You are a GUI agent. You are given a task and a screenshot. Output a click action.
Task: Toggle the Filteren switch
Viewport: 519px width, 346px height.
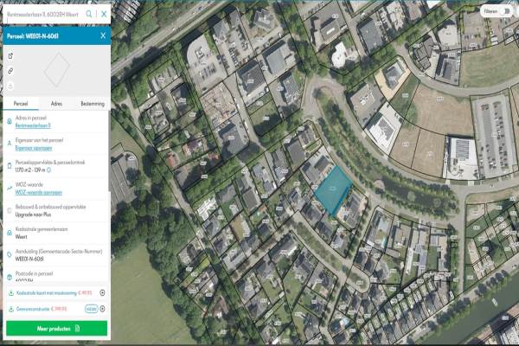[x=506, y=11]
